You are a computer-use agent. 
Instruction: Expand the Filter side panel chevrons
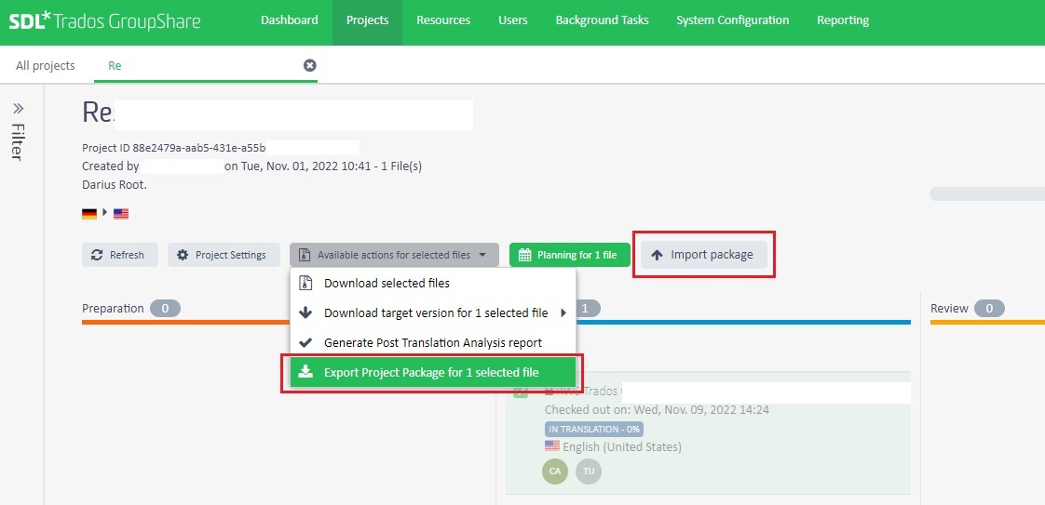pyautogui.click(x=18, y=108)
